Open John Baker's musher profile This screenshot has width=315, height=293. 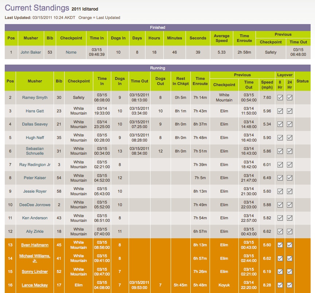coord(31,52)
